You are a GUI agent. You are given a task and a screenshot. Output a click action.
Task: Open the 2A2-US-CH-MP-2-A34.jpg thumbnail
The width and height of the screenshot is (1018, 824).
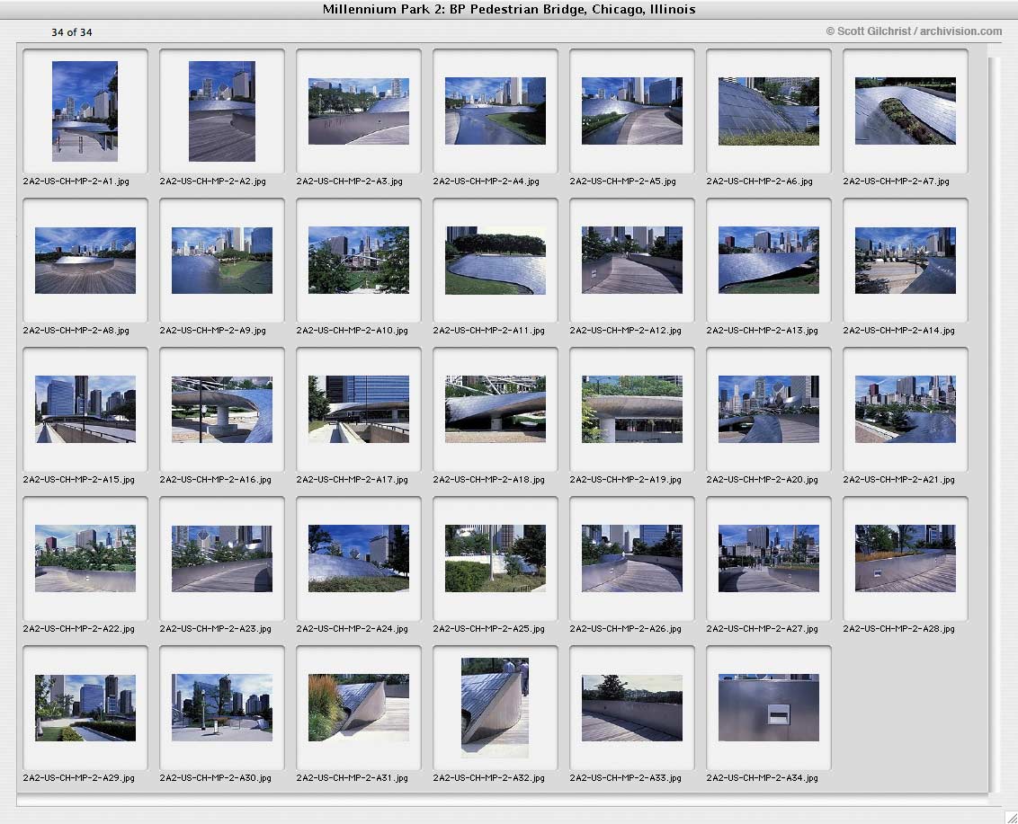pos(769,708)
